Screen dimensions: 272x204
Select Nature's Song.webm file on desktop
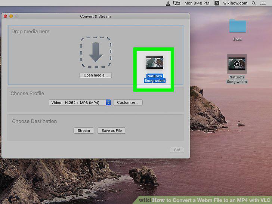point(237,64)
